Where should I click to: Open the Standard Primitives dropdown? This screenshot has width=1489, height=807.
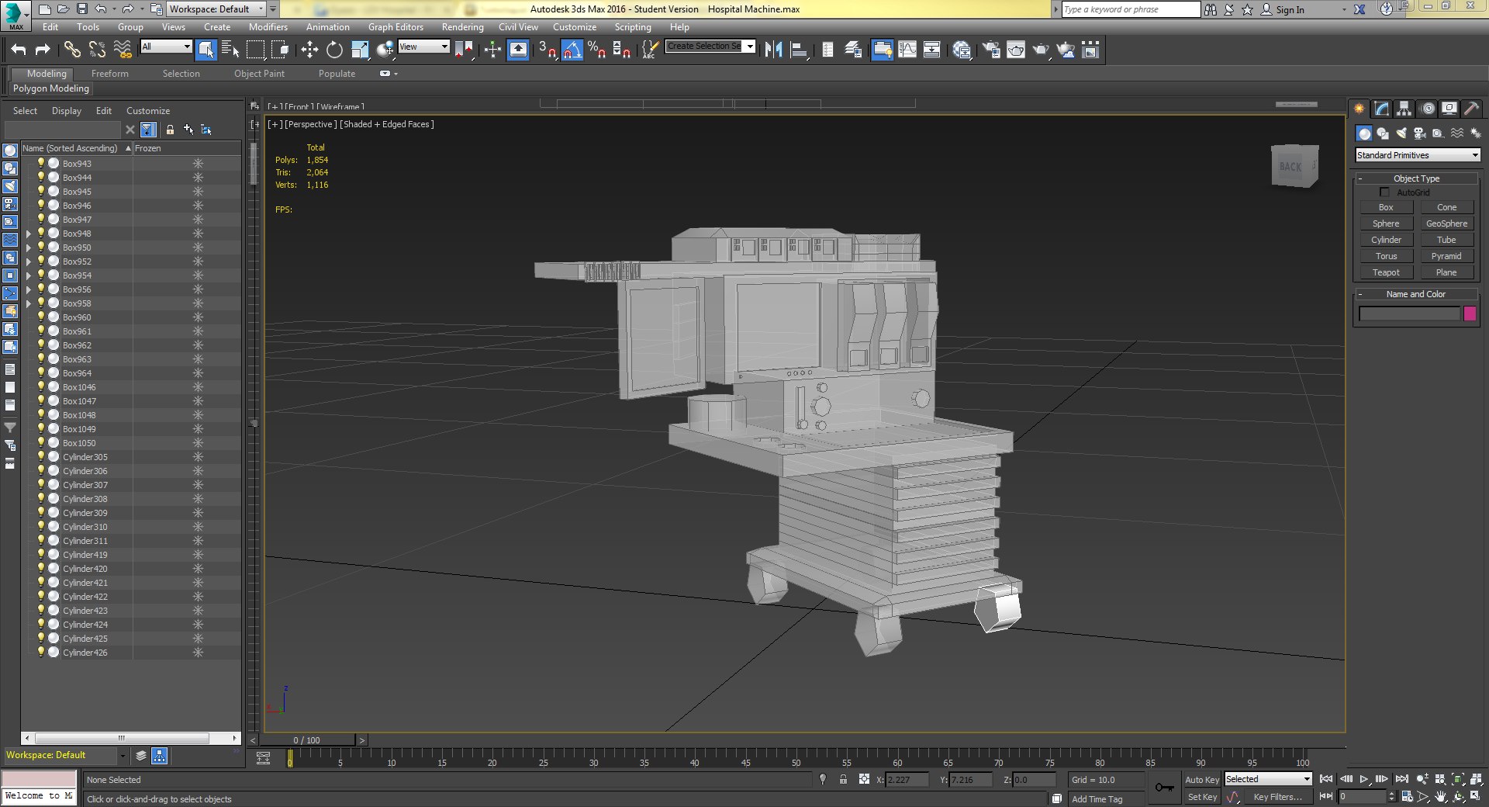pyautogui.click(x=1418, y=155)
